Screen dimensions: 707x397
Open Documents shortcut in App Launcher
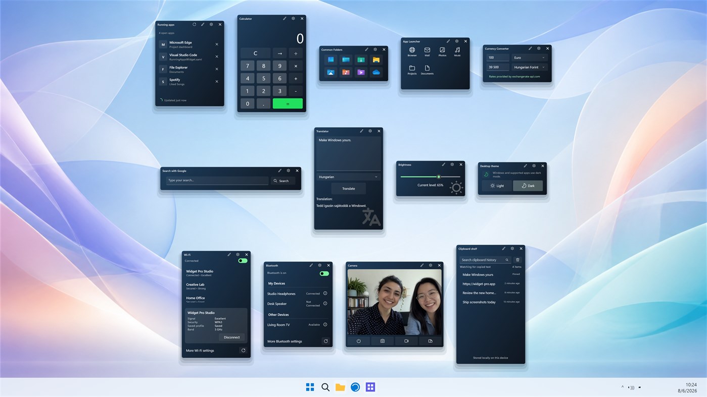click(427, 70)
